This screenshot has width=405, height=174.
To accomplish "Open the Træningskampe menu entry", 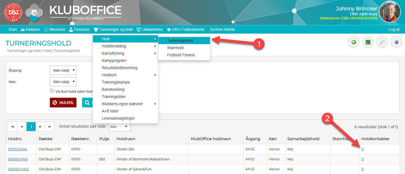I will [125, 82].
